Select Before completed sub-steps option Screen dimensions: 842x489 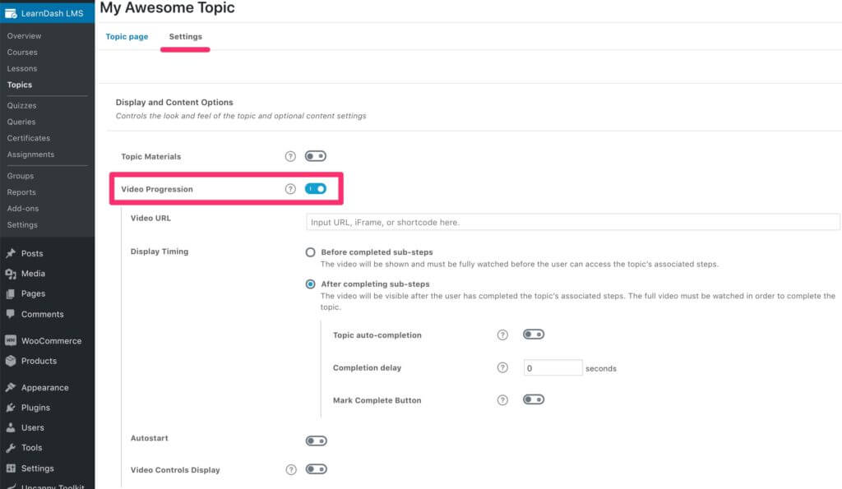coord(310,252)
